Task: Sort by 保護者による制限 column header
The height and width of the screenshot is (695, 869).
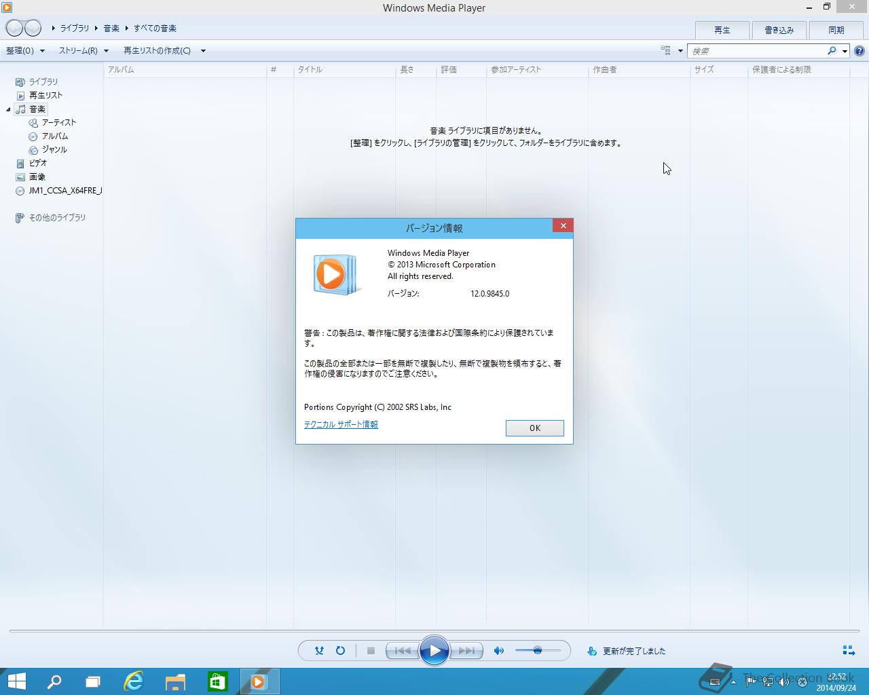Action: 798,69
